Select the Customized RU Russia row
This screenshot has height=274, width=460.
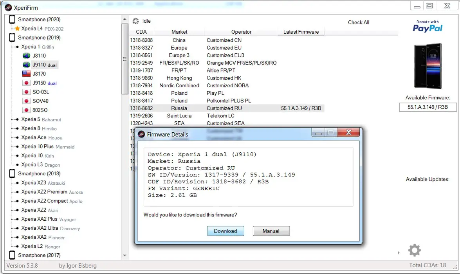point(227,108)
